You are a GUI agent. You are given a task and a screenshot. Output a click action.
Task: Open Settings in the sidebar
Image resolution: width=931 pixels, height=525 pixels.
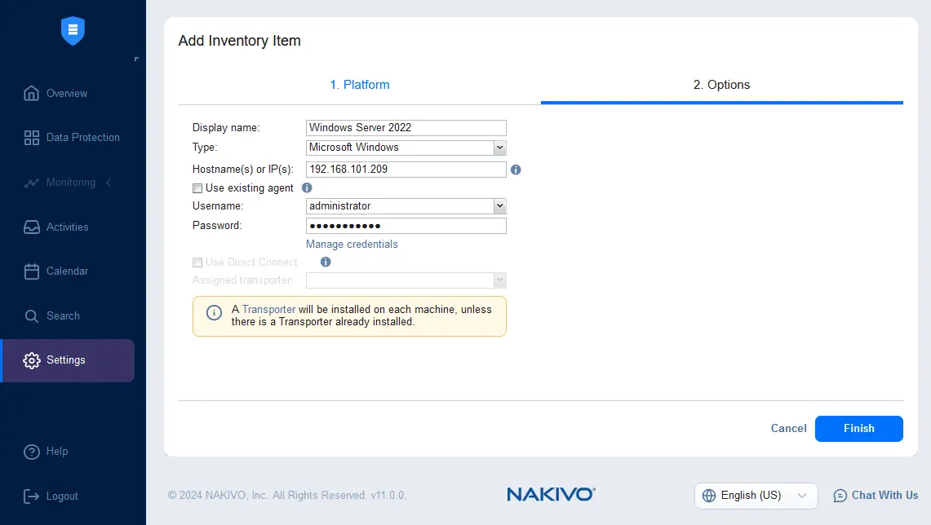click(x=69, y=360)
